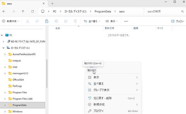186x114 pixels.
Task: Click ローカル ディスク (C:) breadcrumb
Action: 75,11
